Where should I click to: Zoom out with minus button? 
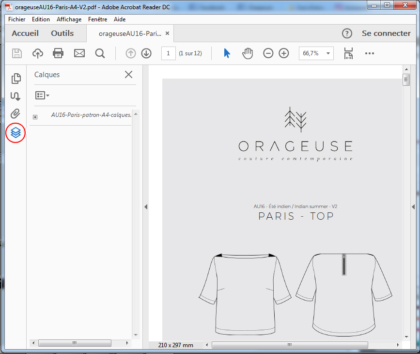point(268,53)
